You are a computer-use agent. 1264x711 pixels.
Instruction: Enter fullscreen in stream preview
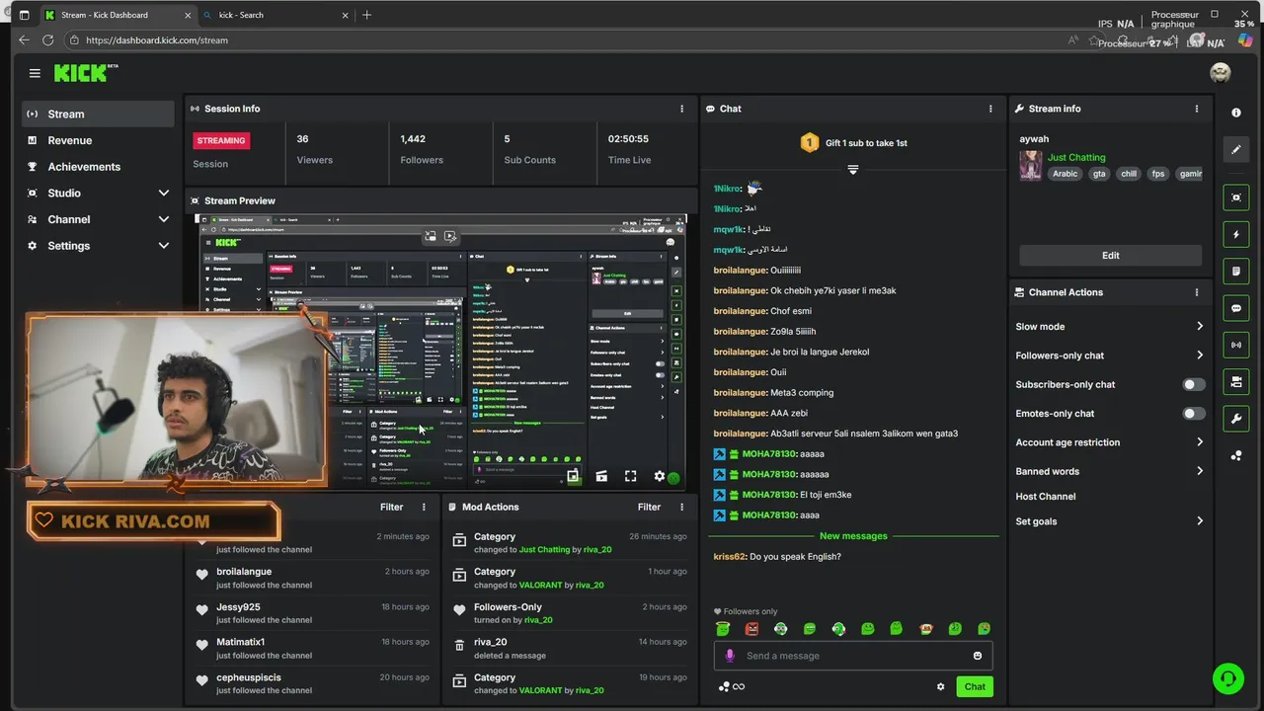pos(630,476)
